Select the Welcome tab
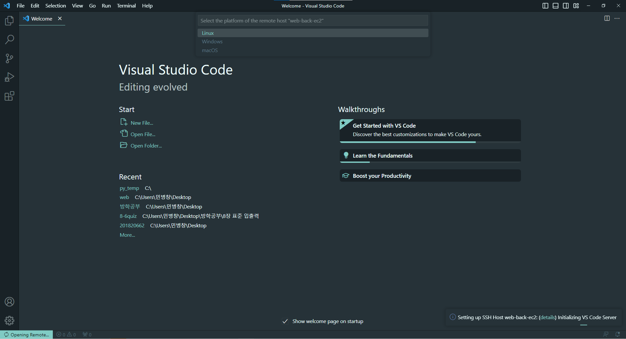The image size is (626, 339). pos(42,19)
